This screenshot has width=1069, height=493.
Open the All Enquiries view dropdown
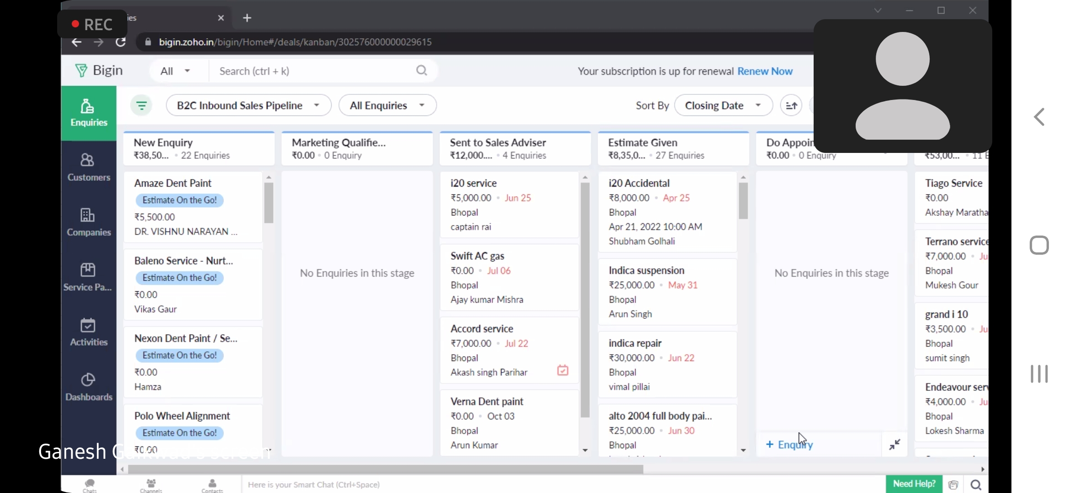[x=387, y=105]
